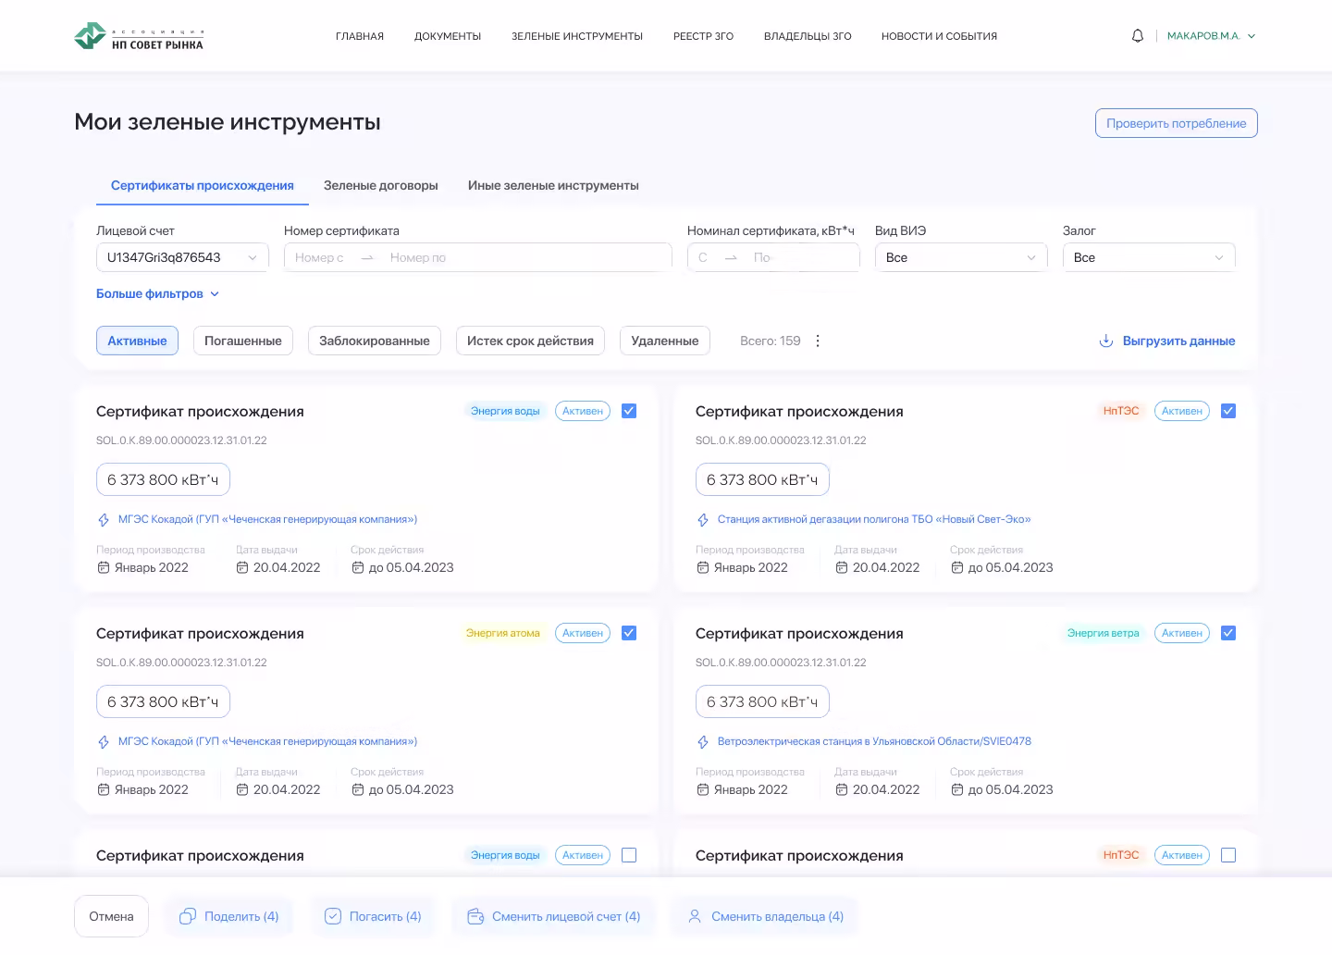Click the Проверить потребление button
This screenshot has width=1332, height=955.
pyautogui.click(x=1176, y=123)
